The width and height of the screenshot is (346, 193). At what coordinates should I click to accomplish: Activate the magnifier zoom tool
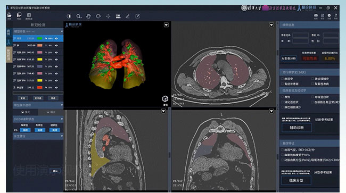click(79, 16)
